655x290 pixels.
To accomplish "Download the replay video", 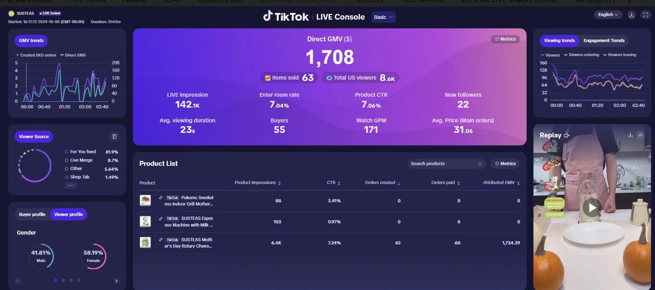I will (630, 135).
